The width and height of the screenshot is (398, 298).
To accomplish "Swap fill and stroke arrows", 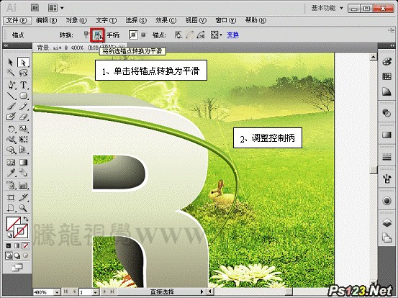I will click(x=26, y=219).
